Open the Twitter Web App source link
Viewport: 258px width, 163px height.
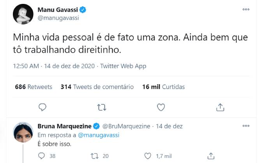(x=123, y=66)
